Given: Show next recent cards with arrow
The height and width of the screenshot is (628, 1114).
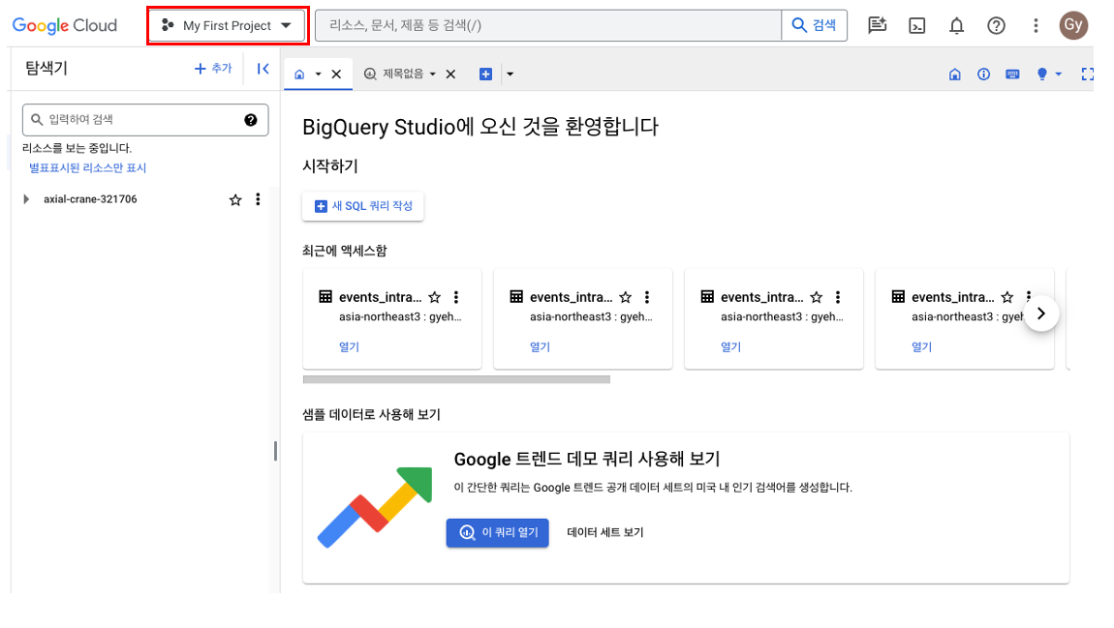Looking at the screenshot, I should (x=1040, y=314).
